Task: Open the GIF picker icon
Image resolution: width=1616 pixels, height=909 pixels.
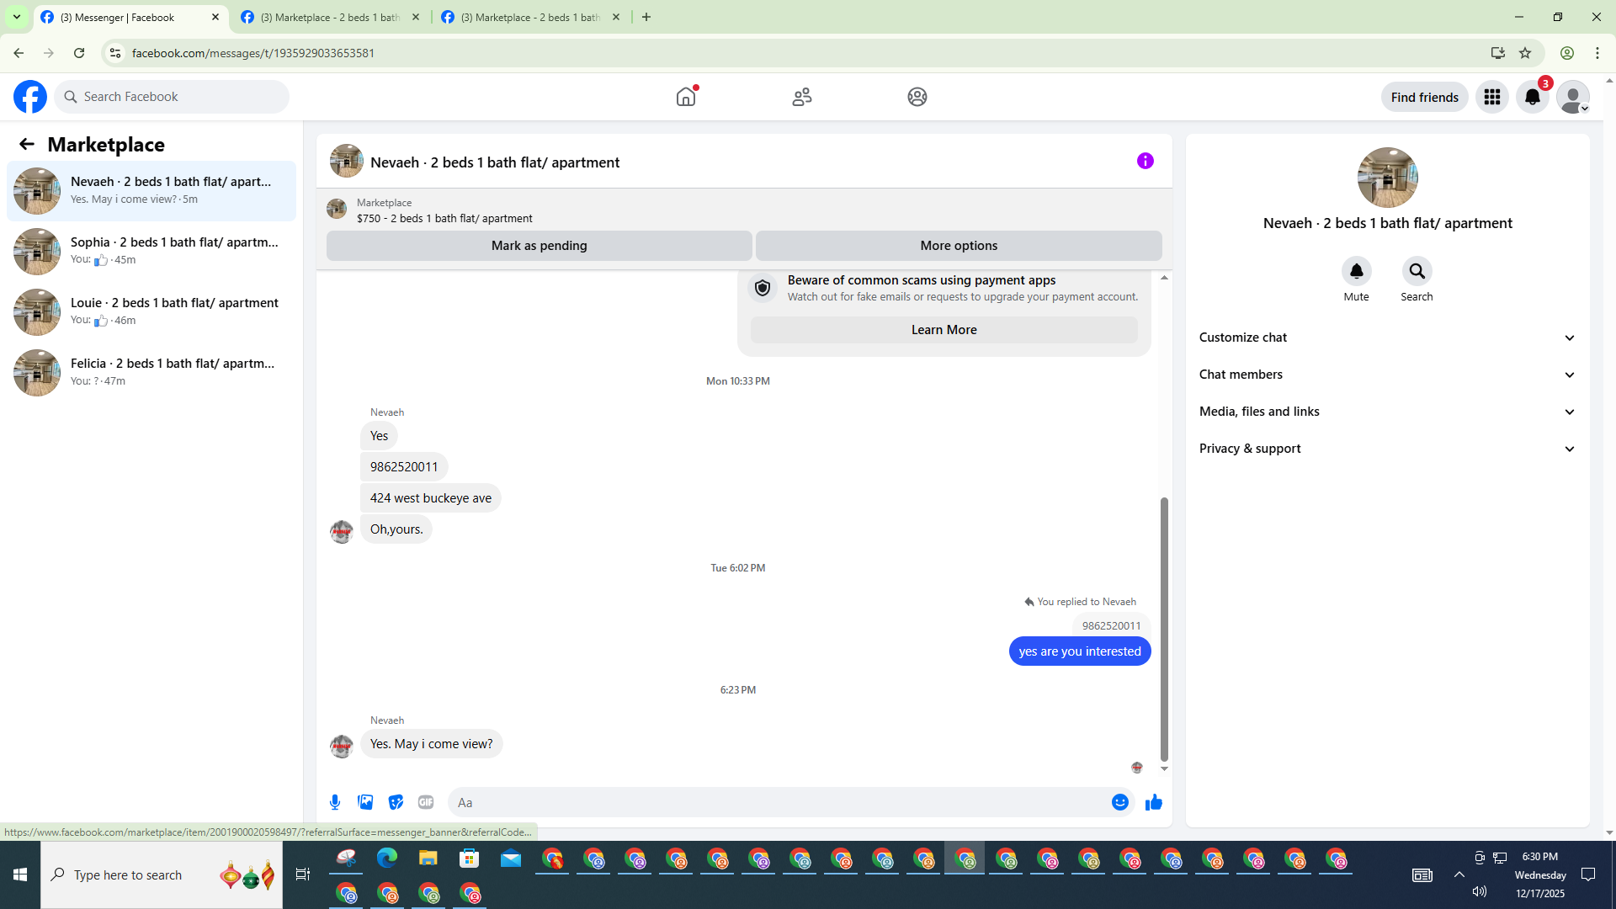Action: tap(426, 802)
